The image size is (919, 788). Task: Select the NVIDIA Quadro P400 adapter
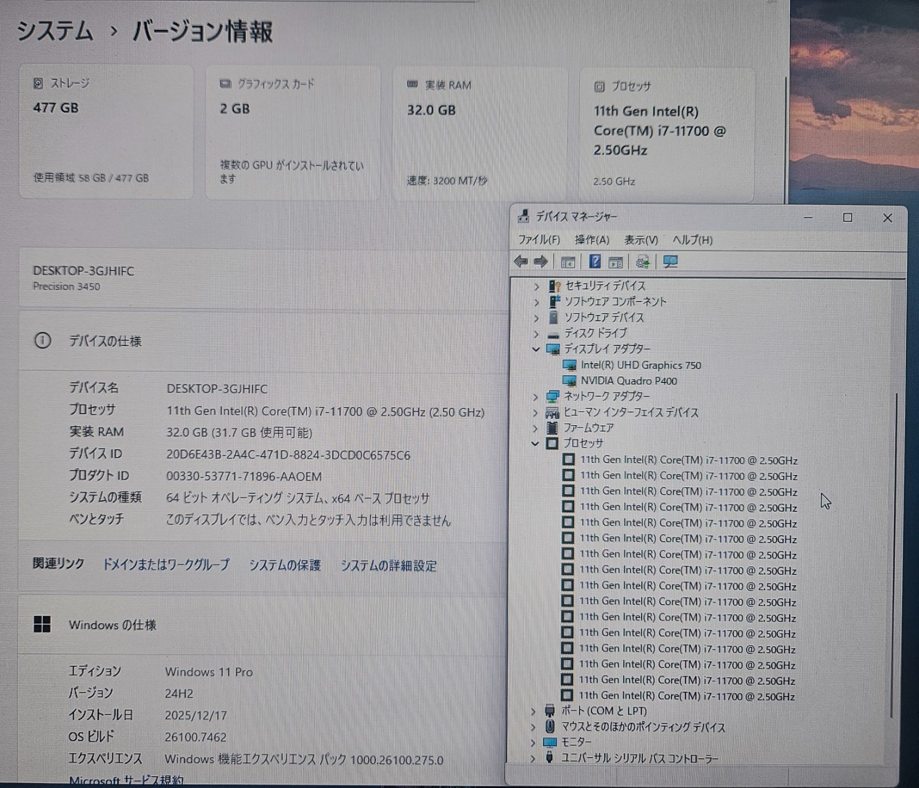click(628, 380)
